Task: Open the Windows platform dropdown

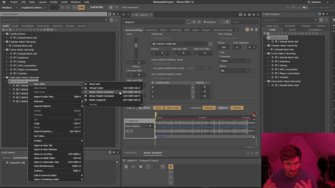Action: click(10, 8)
